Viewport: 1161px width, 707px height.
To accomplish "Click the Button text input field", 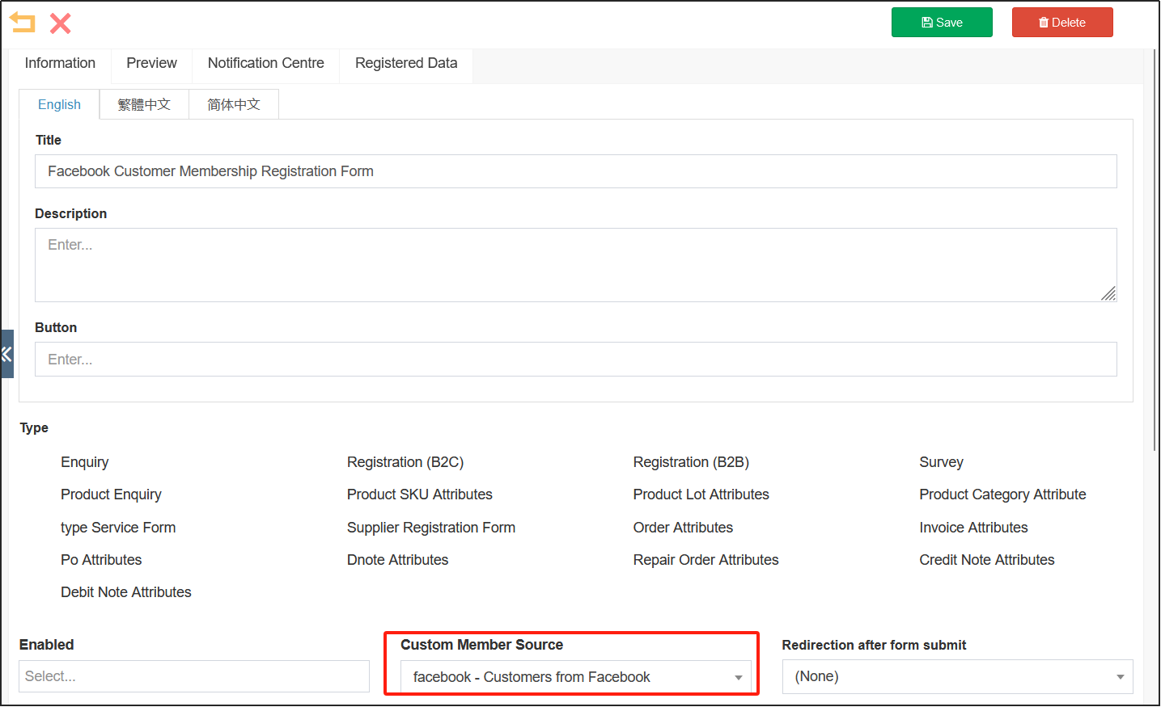I will tap(575, 360).
